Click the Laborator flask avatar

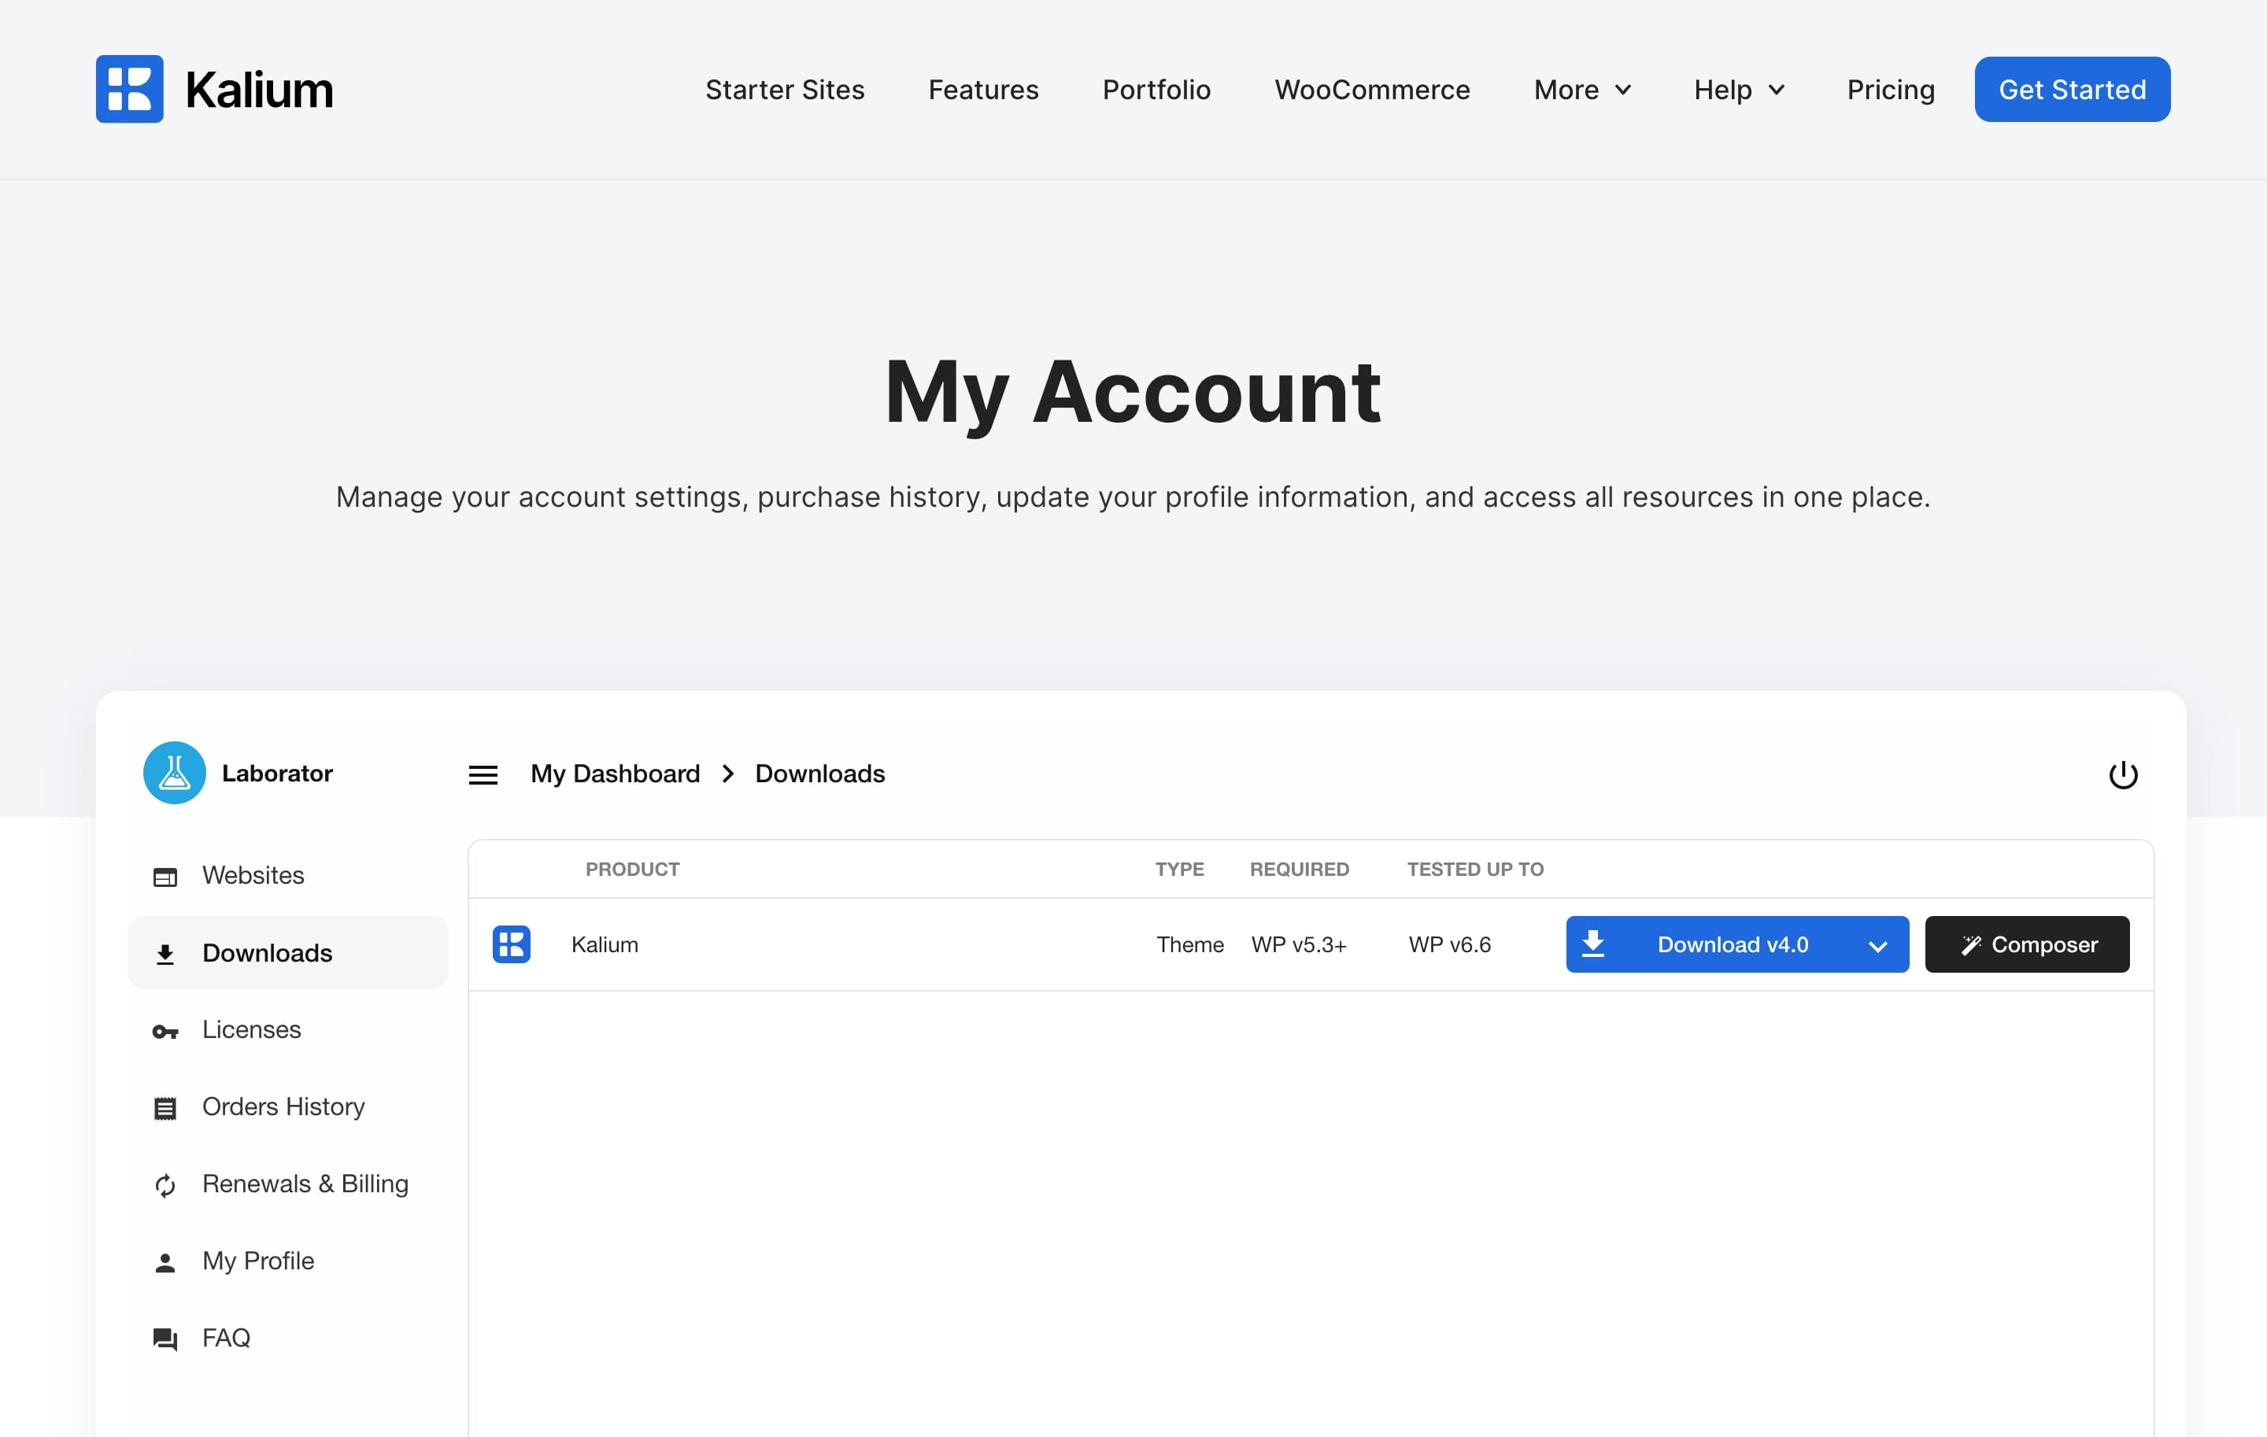coord(174,774)
